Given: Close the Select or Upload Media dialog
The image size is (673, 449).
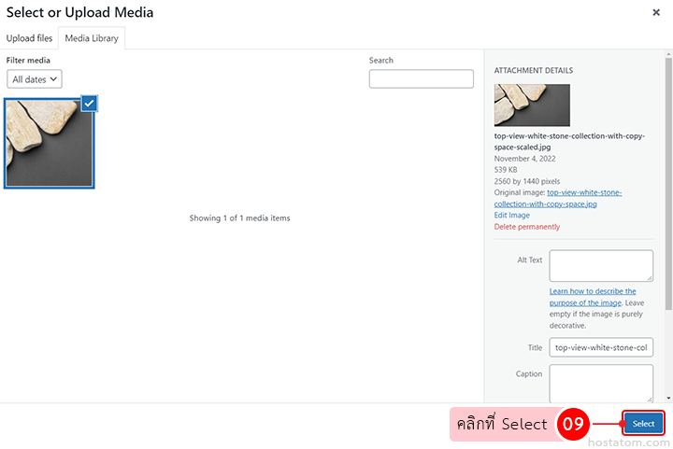Looking at the screenshot, I should click(x=655, y=13).
